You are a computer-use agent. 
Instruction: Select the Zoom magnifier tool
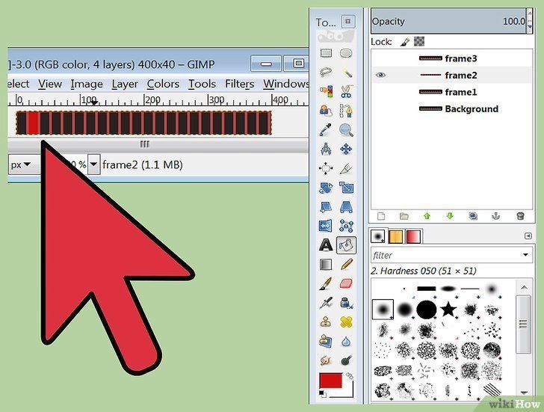(x=346, y=130)
